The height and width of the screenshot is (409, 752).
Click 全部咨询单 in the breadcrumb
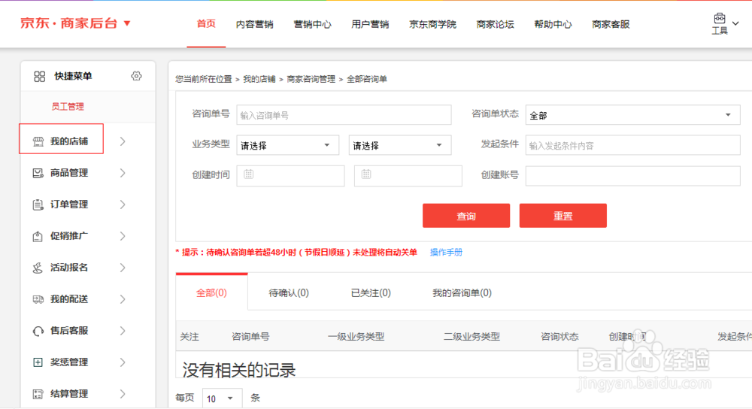coord(367,79)
